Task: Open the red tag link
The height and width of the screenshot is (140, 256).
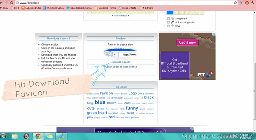Action: click(x=112, y=117)
